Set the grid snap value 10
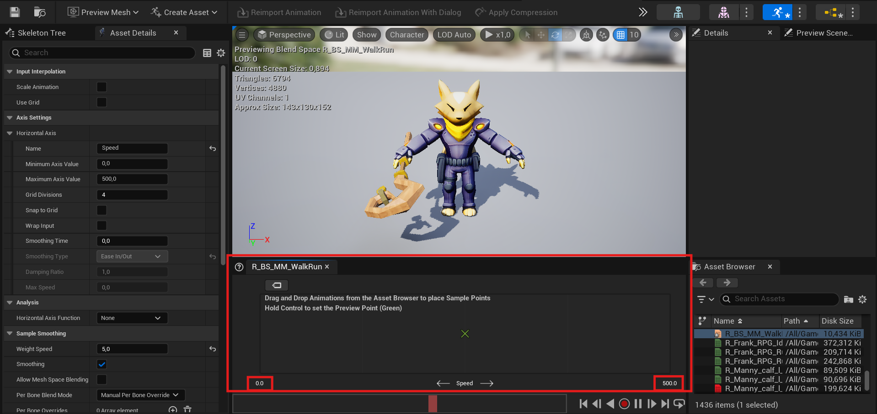Image resolution: width=877 pixels, height=414 pixels. click(634, 35)
